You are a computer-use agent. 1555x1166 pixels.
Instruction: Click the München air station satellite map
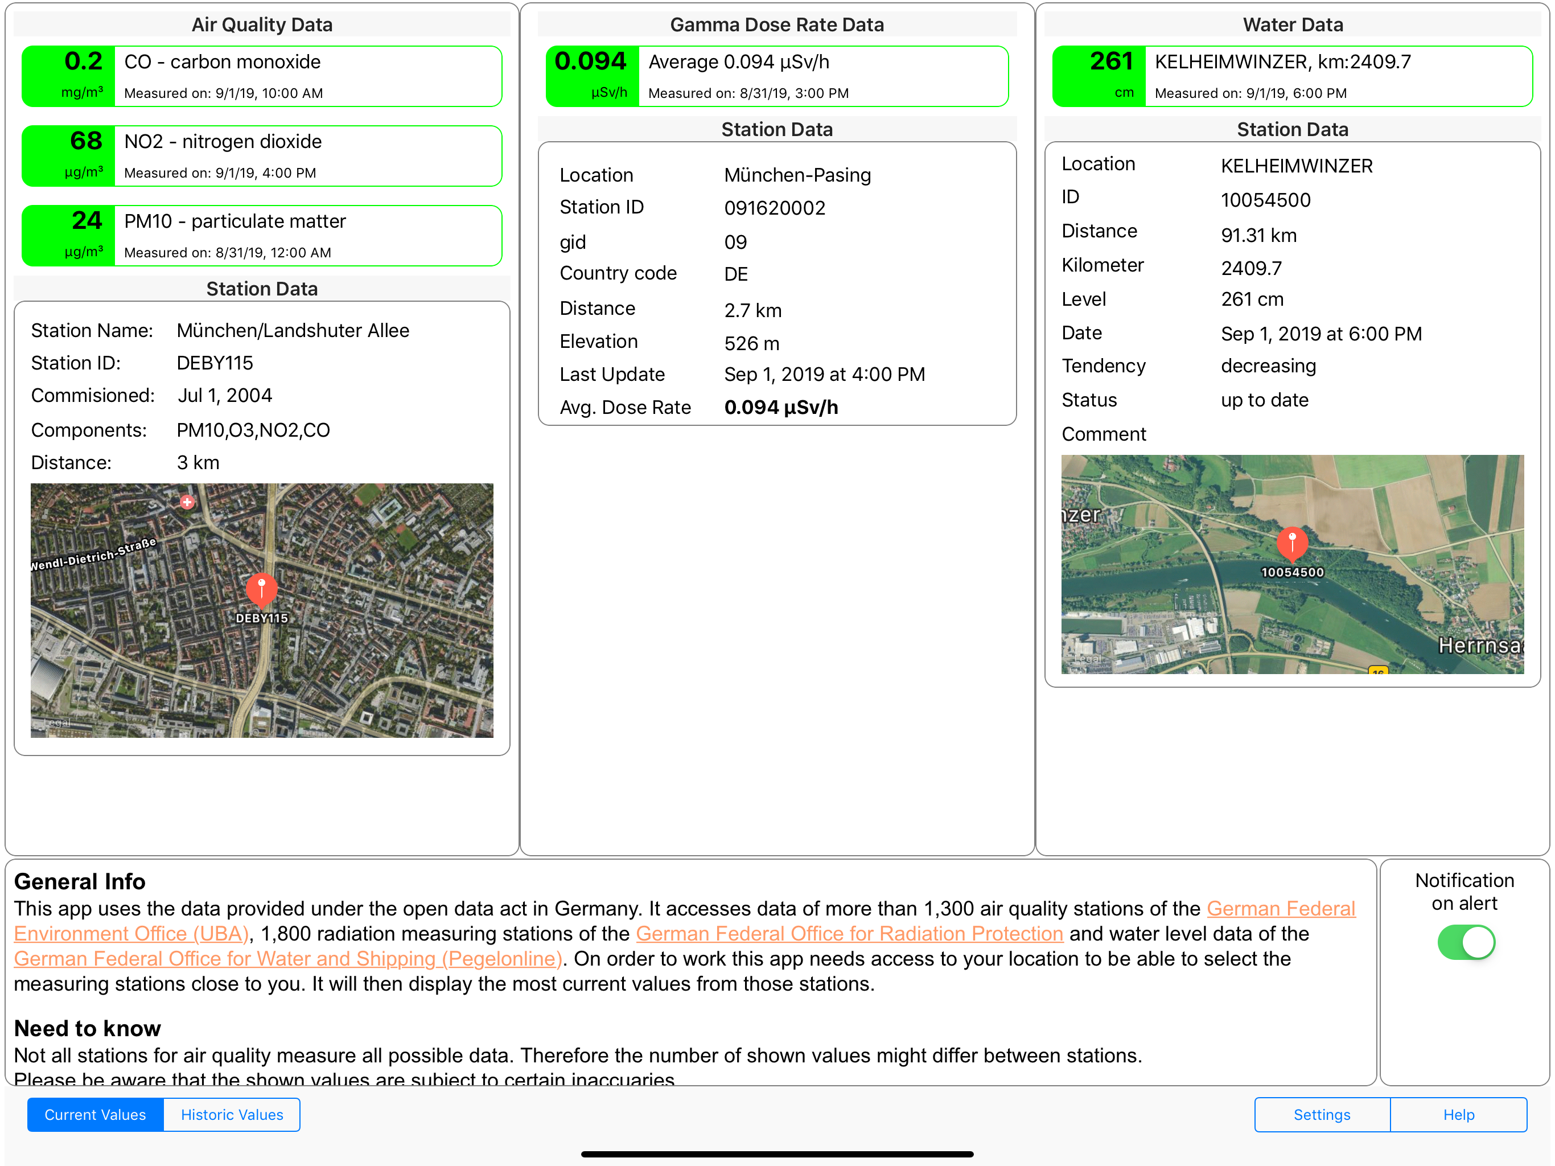click(x=262, y=610)
